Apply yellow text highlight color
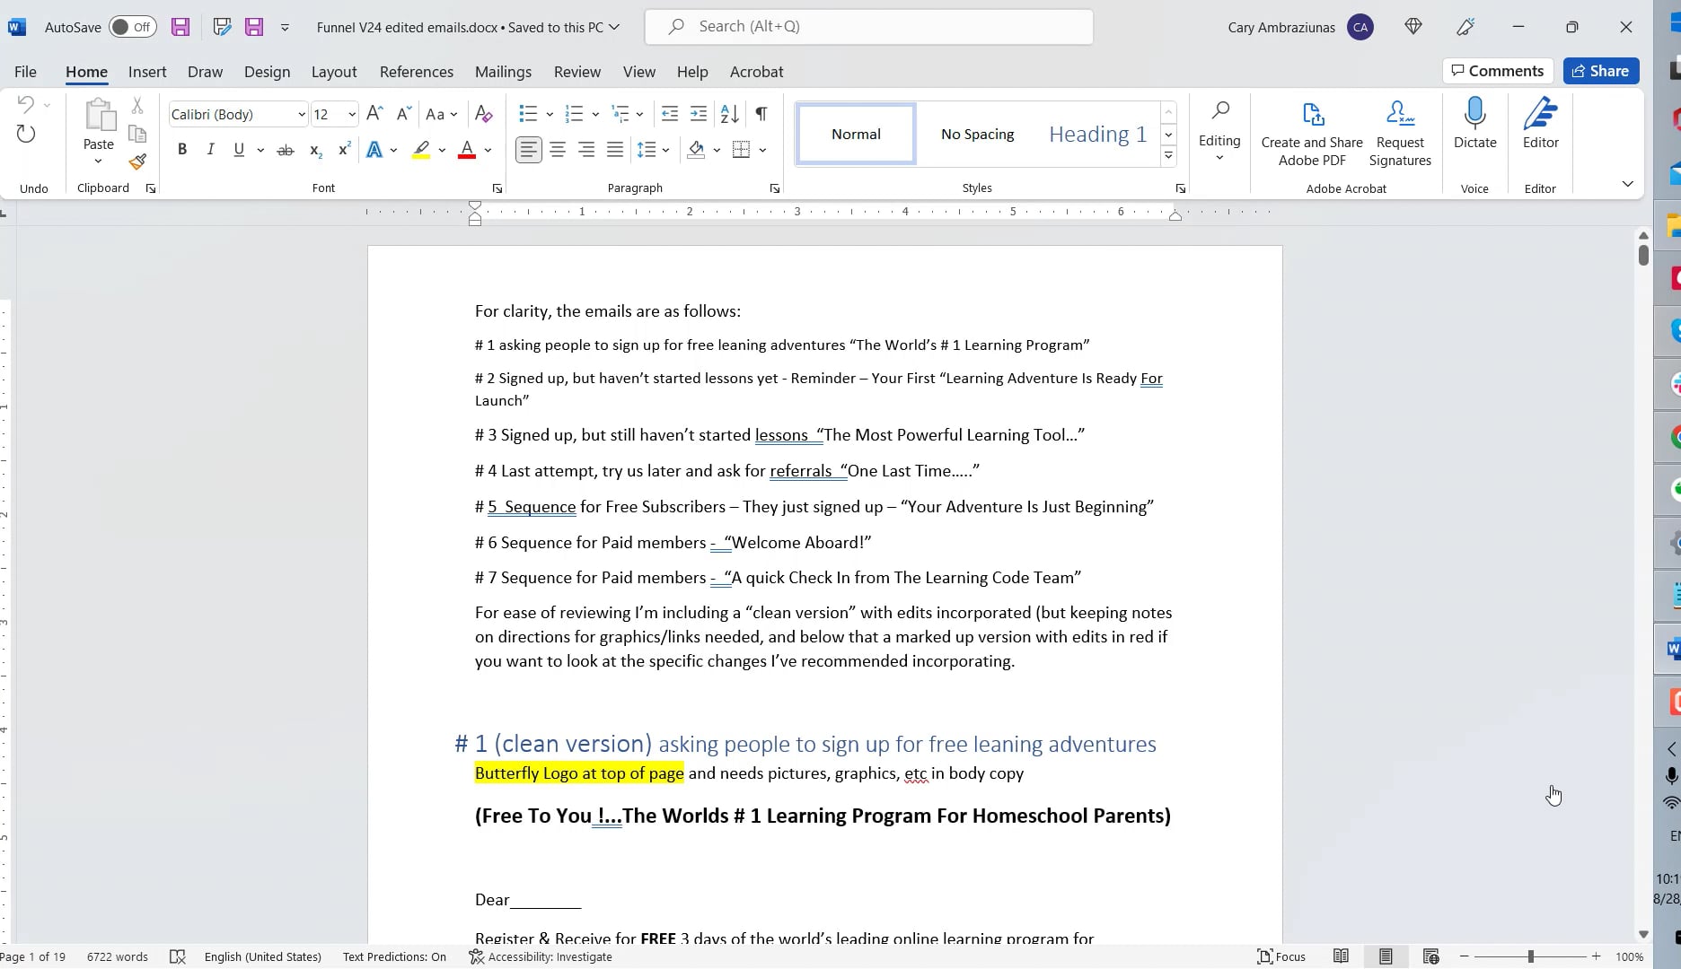Screen dimensions: 1681x969 [420, 149]
